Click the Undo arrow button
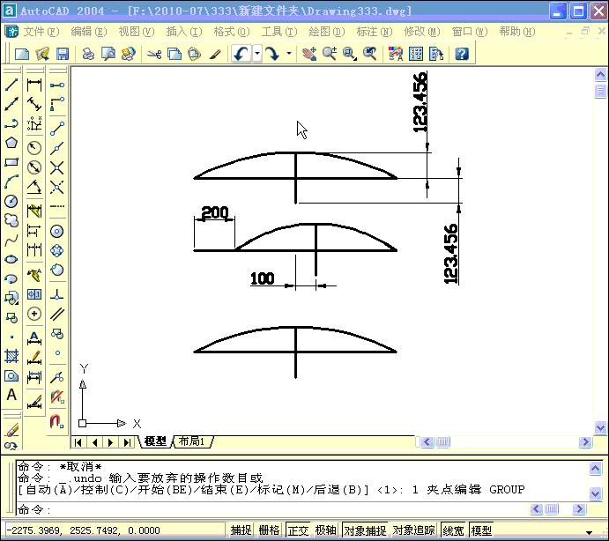The height and width of the screenshot is (541, 609). pos(241,54)
